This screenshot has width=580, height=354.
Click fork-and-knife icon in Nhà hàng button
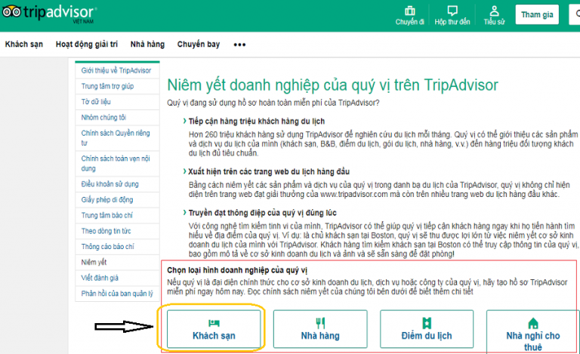pyautogui.click(x=320, y=323)
